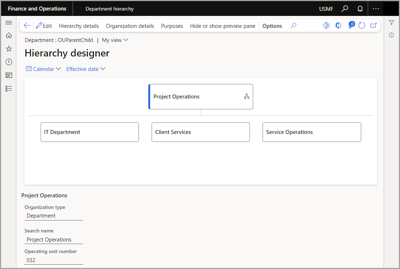400x269 pixels.
Task: Select the Project Operations node
Action: pyautogui.click(x=201, y=97)
